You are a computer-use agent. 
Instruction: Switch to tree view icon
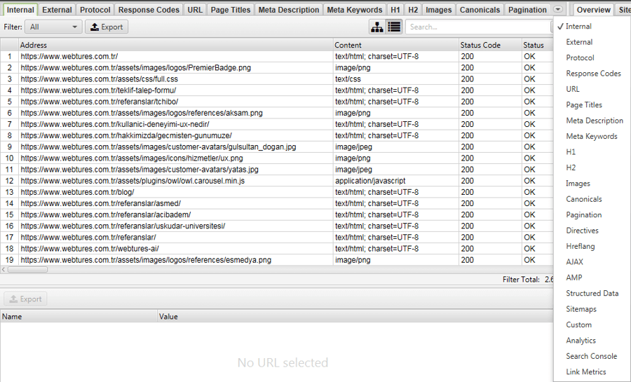377,27
